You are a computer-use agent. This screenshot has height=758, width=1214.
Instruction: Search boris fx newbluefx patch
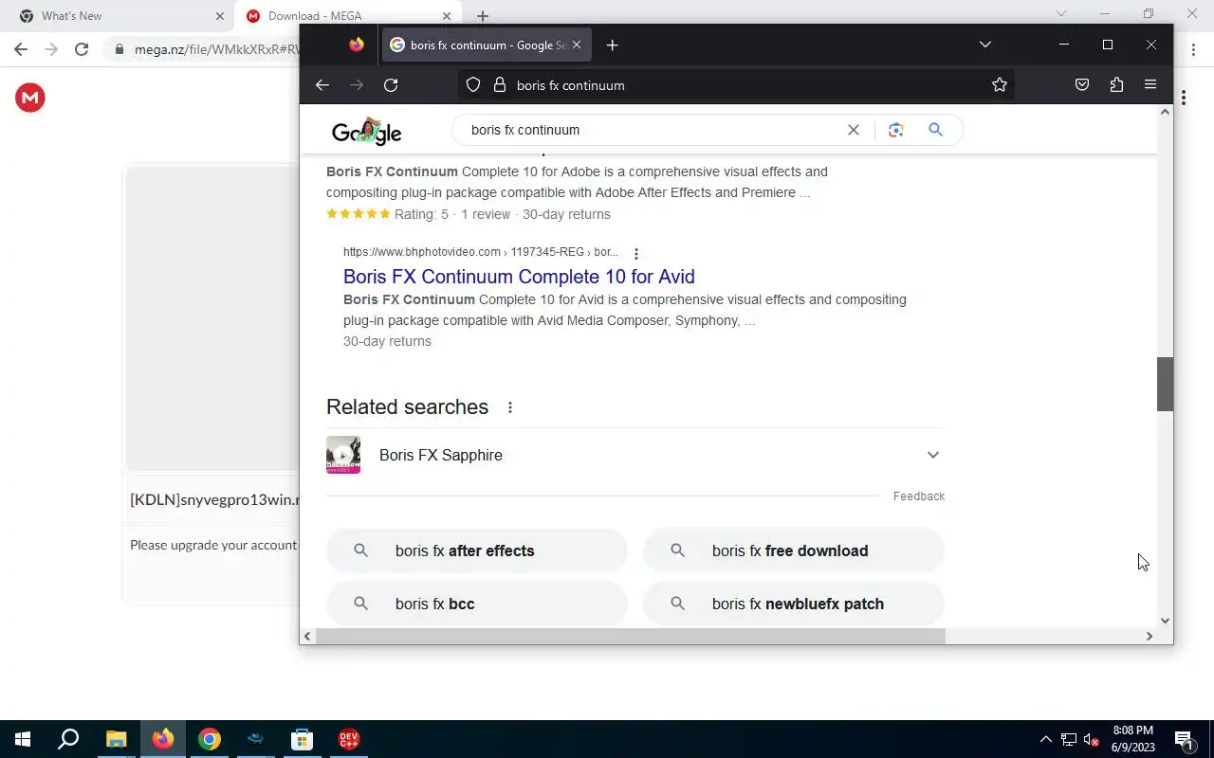click(794, 604)
